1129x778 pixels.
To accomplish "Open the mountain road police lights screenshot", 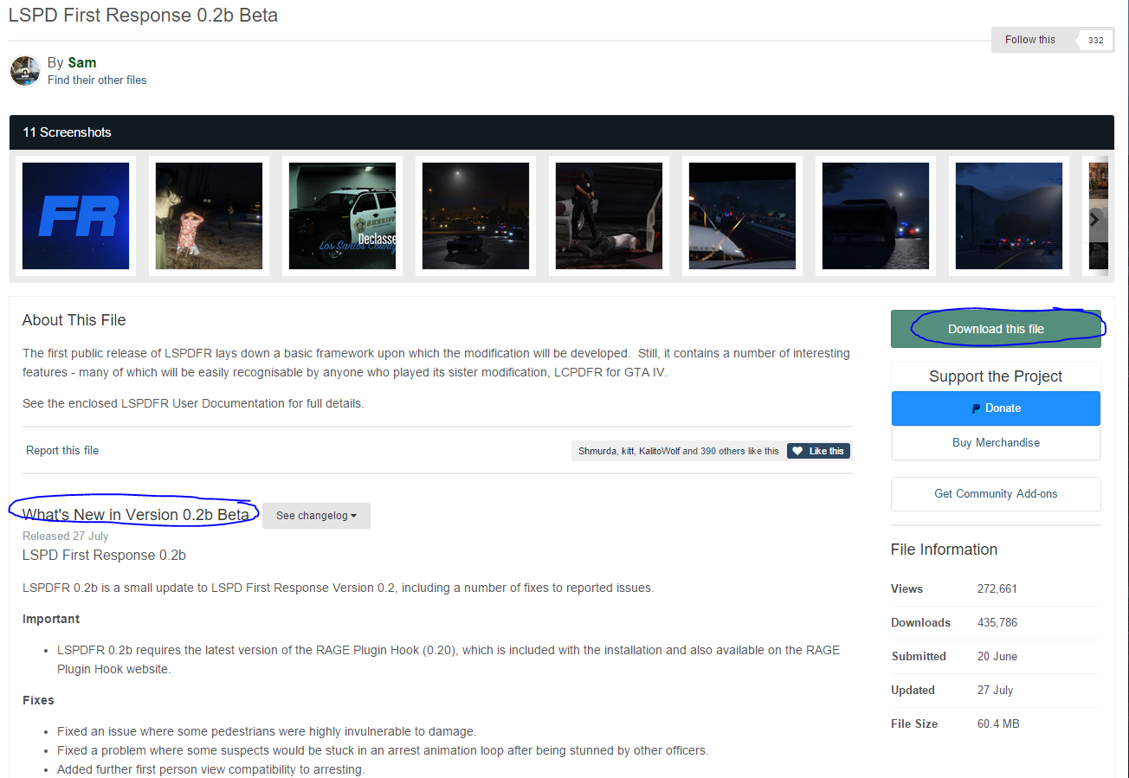I will [1009, 216].
